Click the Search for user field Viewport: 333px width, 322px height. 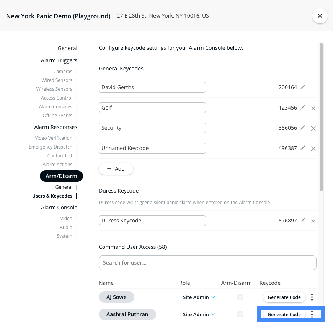click(207, 263)
